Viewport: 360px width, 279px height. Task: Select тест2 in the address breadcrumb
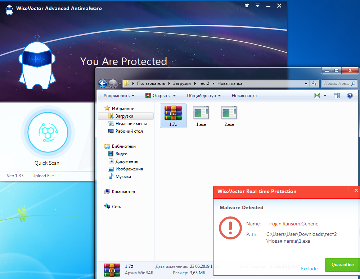pyautogui.click(x=204, y=83)
